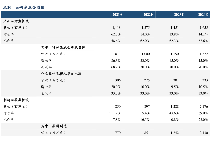Click '毛利率' label under 分立器件及模拟集成电路

tap(46, 93)
